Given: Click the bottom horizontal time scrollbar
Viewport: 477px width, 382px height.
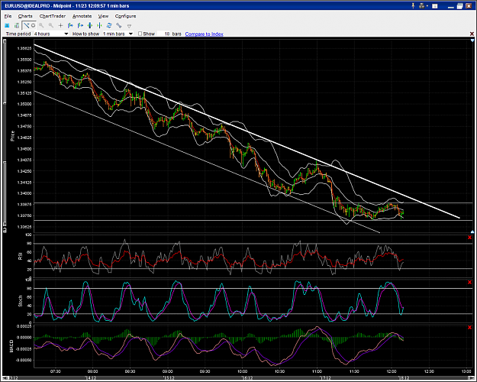Looking at the screenshot, I should point(237,377).
